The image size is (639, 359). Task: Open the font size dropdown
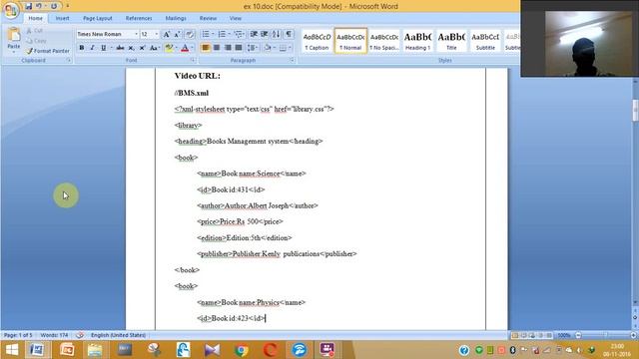pyautogui.click(x=157, y=34)
